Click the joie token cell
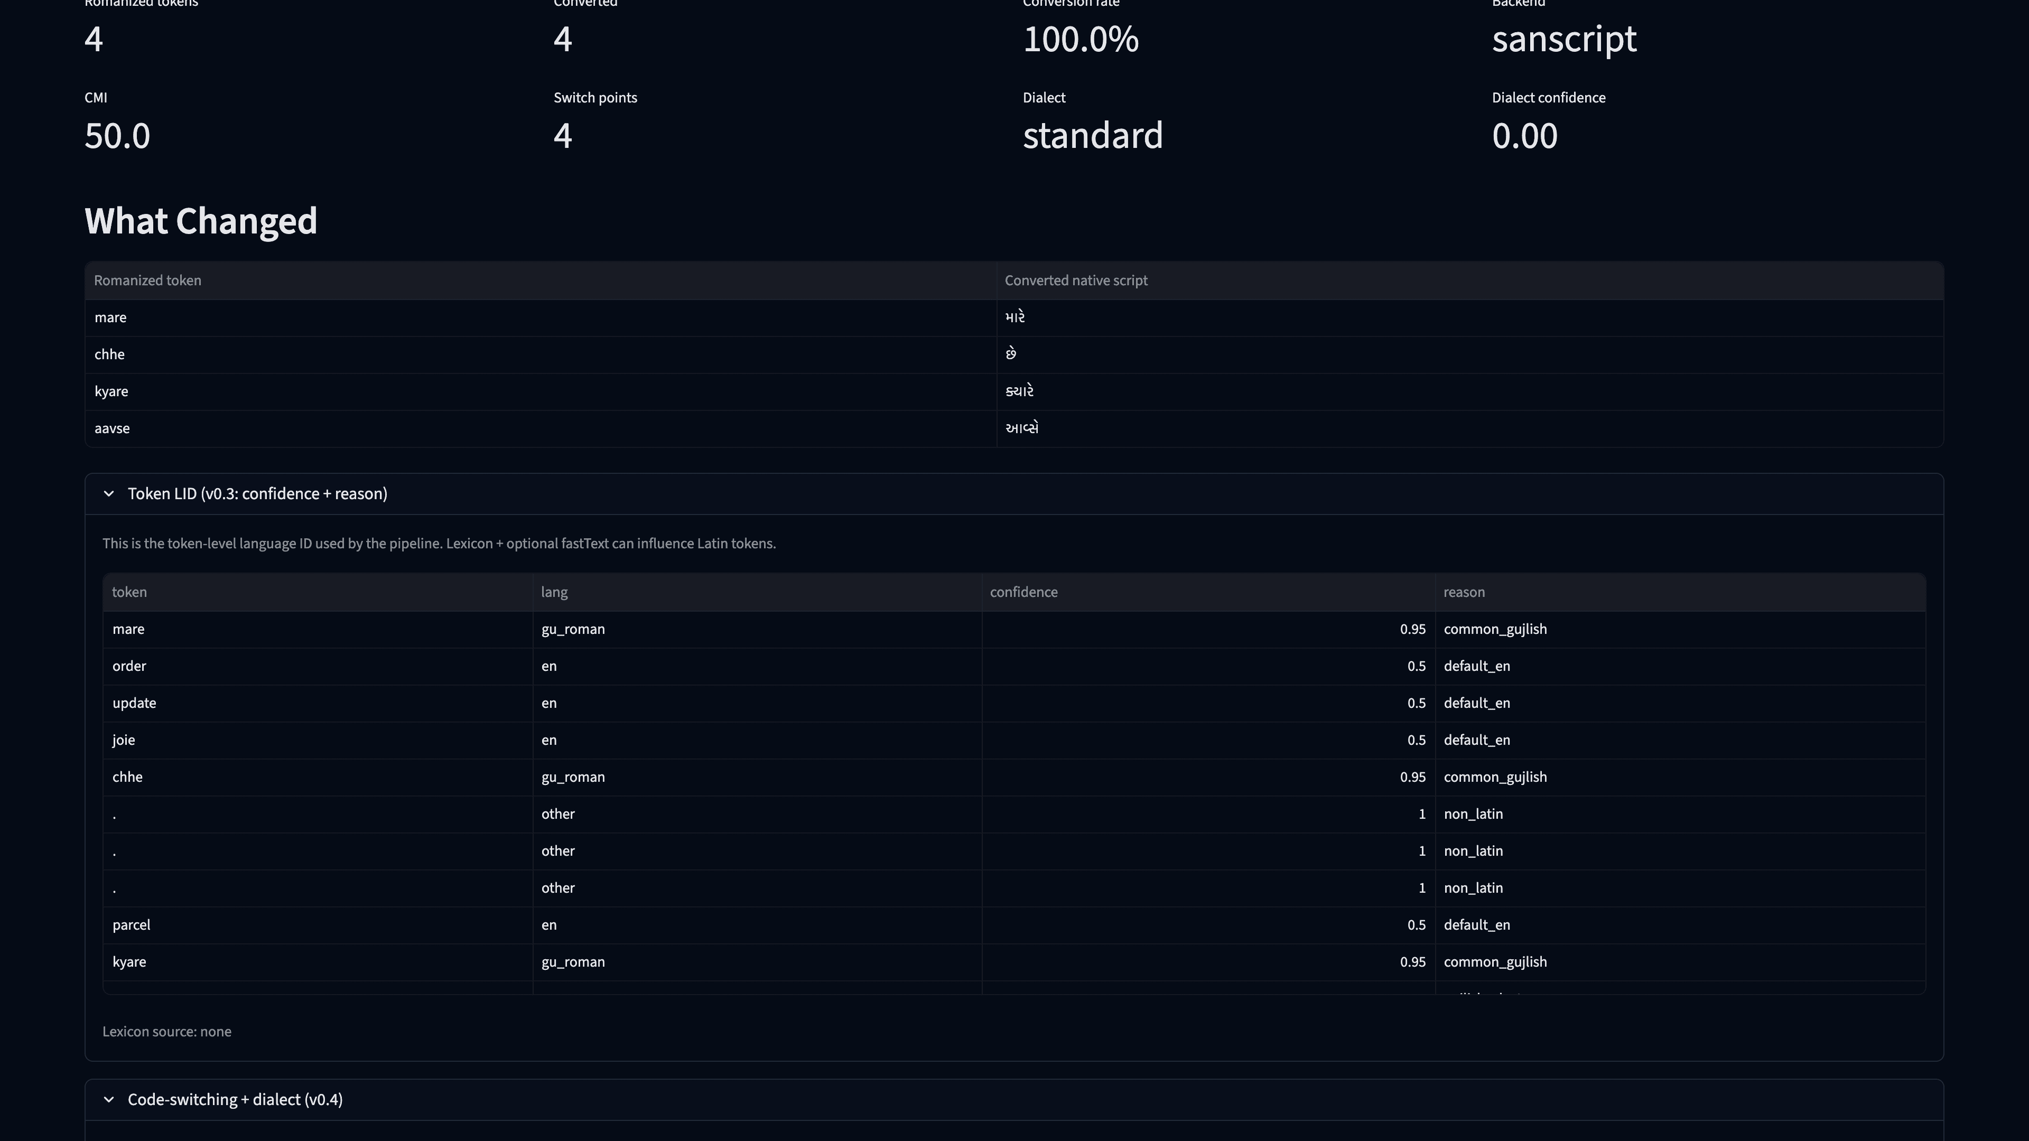2029x1141 pixels. pos(124,740)
